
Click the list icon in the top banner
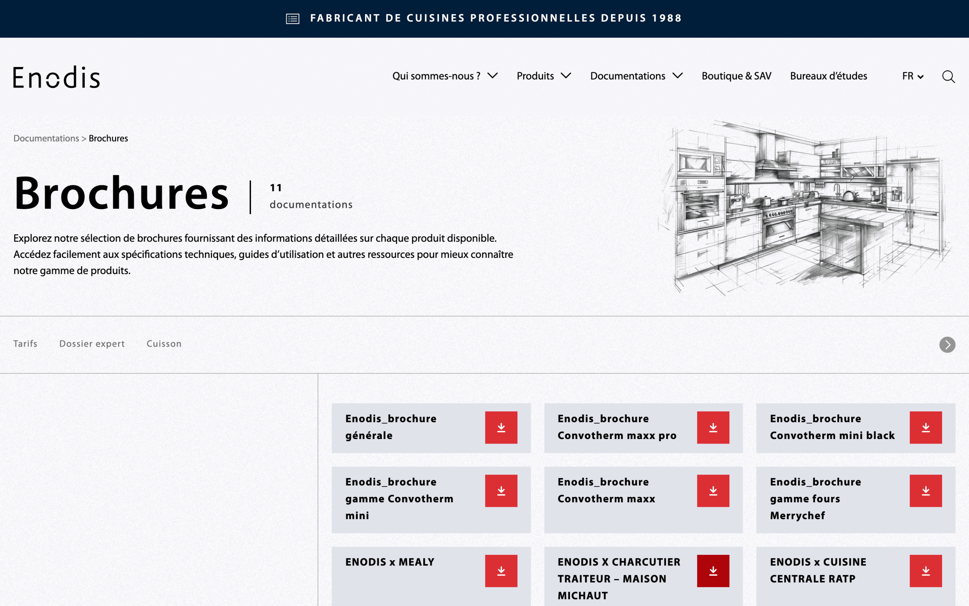click(293, 19)
